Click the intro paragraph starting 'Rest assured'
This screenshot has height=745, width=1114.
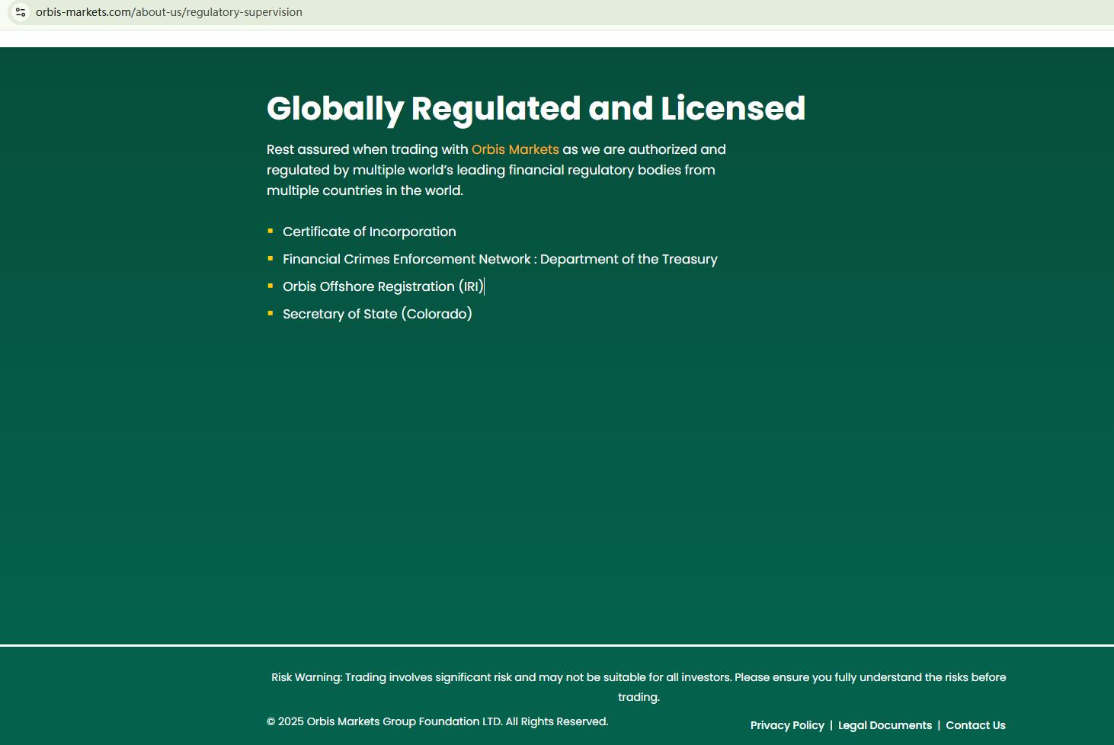[x=495, y=170]
